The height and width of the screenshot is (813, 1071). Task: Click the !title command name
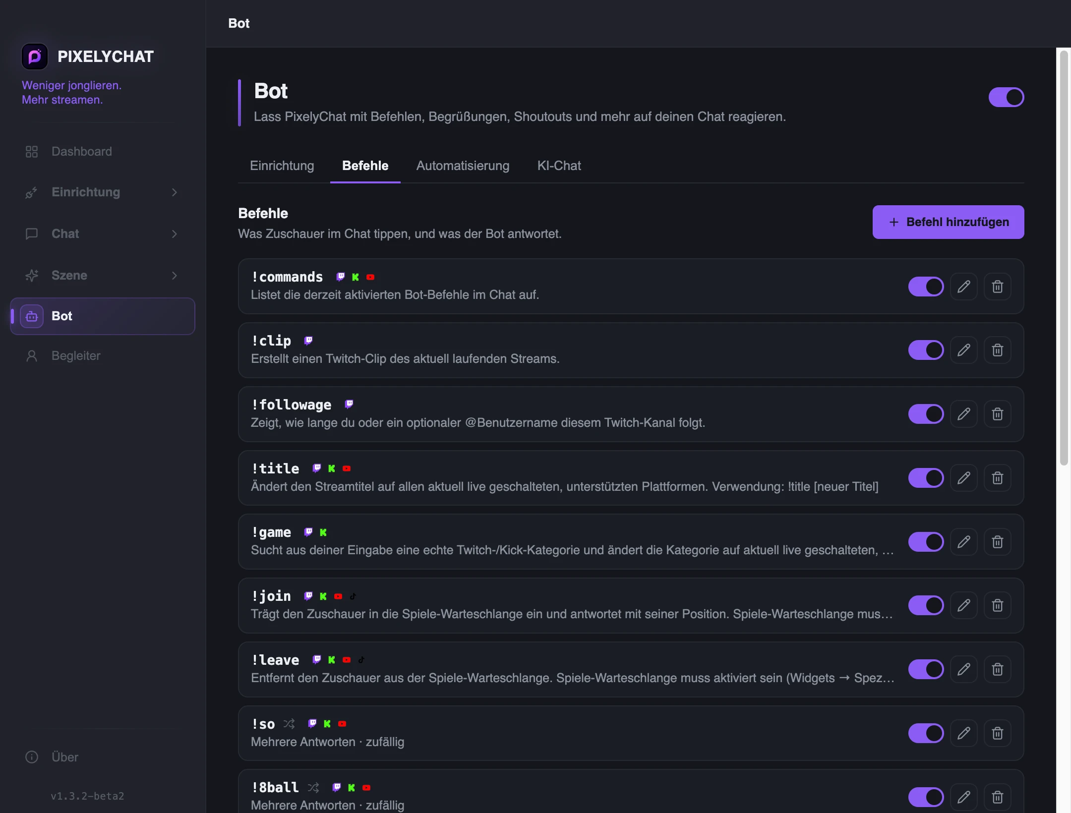[275, 468]
